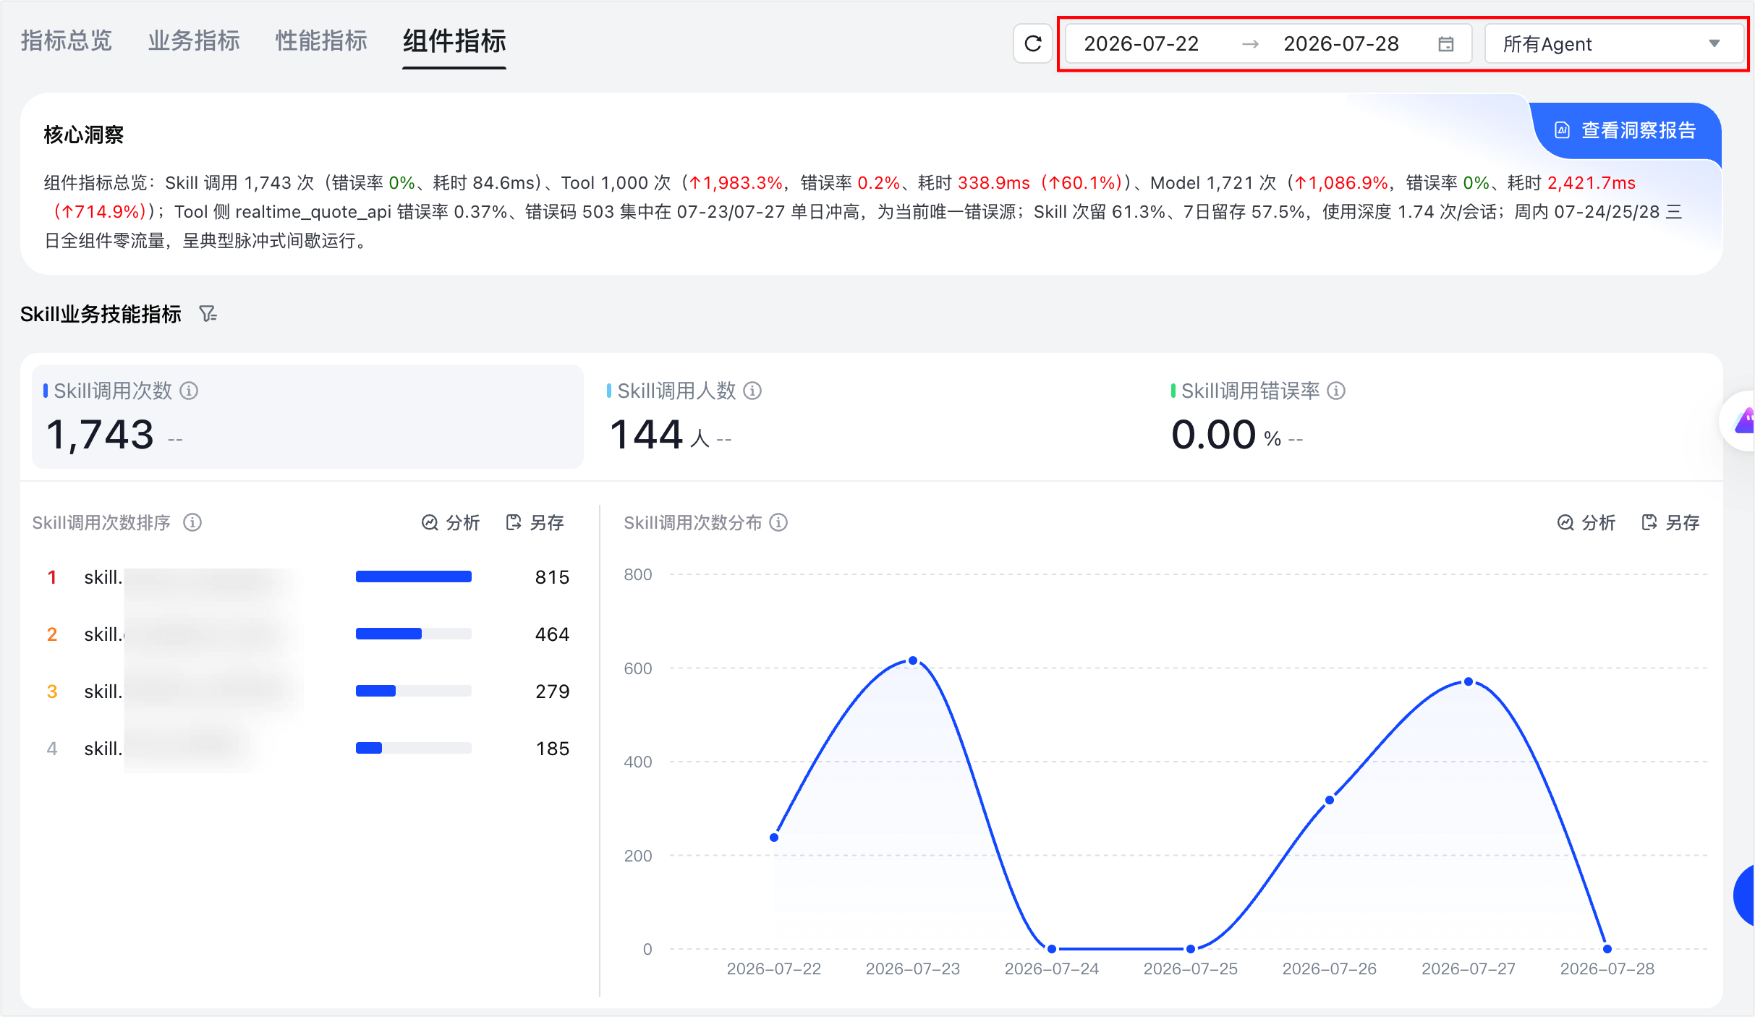This screenshot has height=1017, width=1755.
Task: Click the value 815 in ranking list
Action: point(552,577)
